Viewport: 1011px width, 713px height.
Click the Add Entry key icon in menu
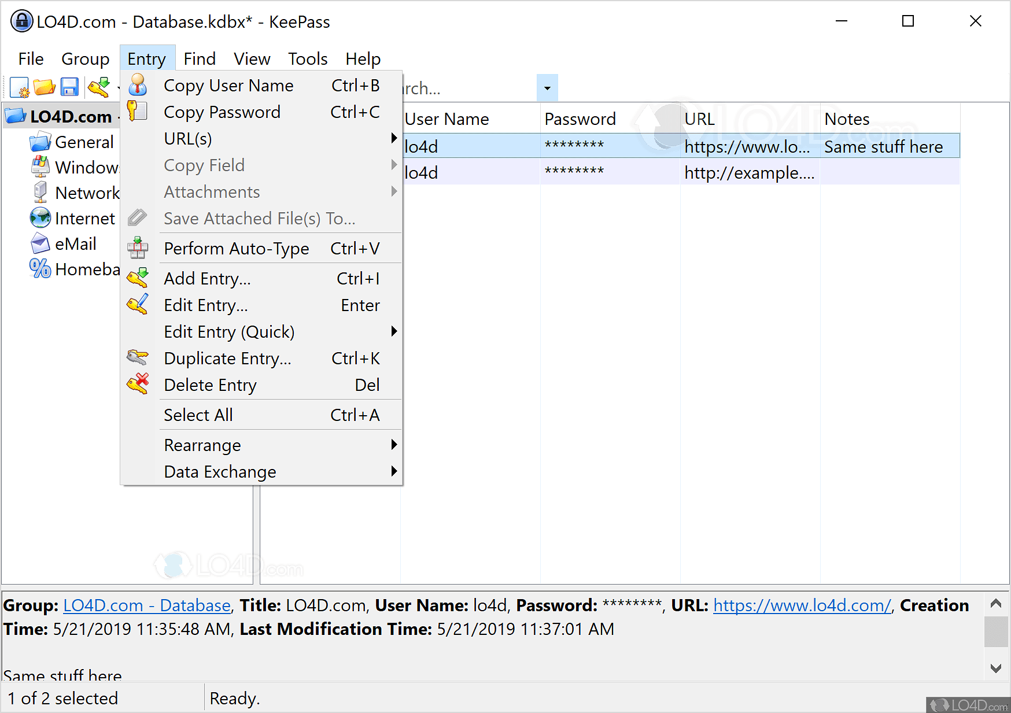click(x=138, y=278)
